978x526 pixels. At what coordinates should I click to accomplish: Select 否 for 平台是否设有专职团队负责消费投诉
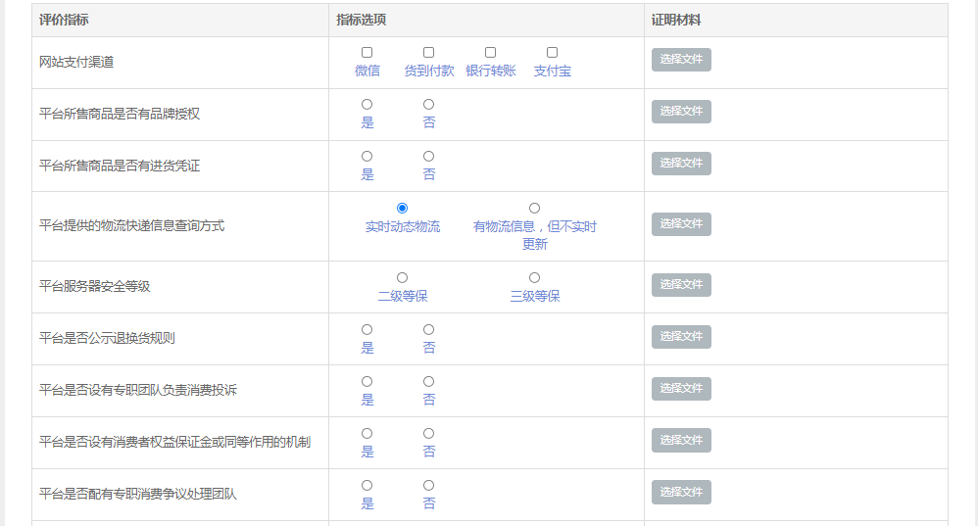[428, 381]
